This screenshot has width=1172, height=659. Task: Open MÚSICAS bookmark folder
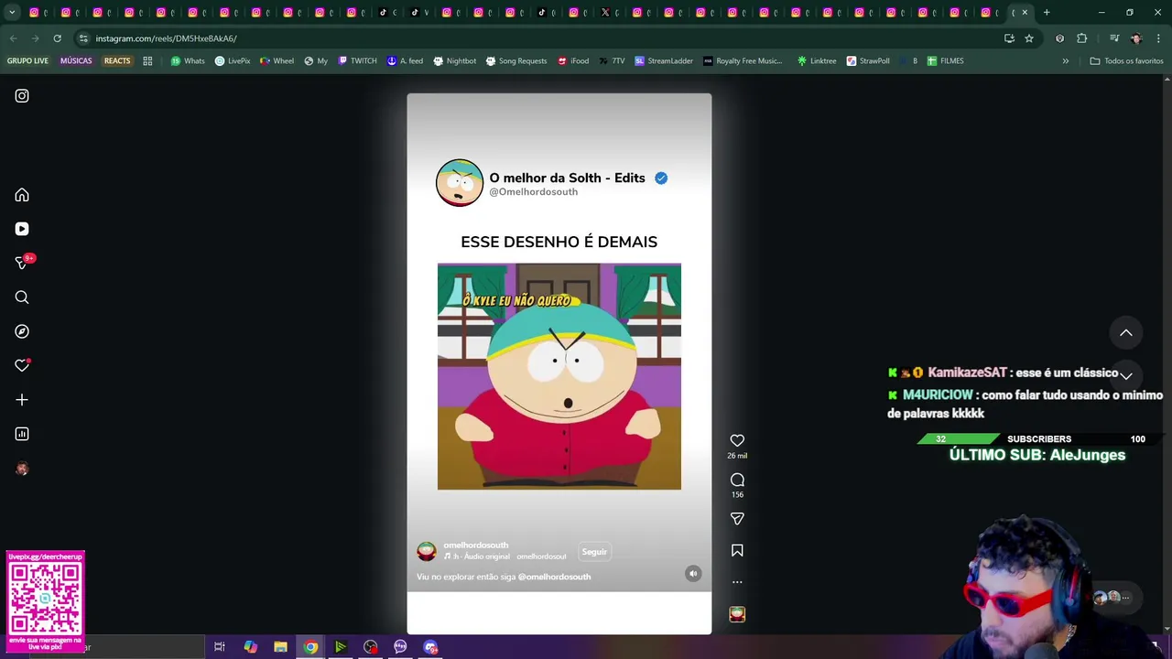click(76, 61)
